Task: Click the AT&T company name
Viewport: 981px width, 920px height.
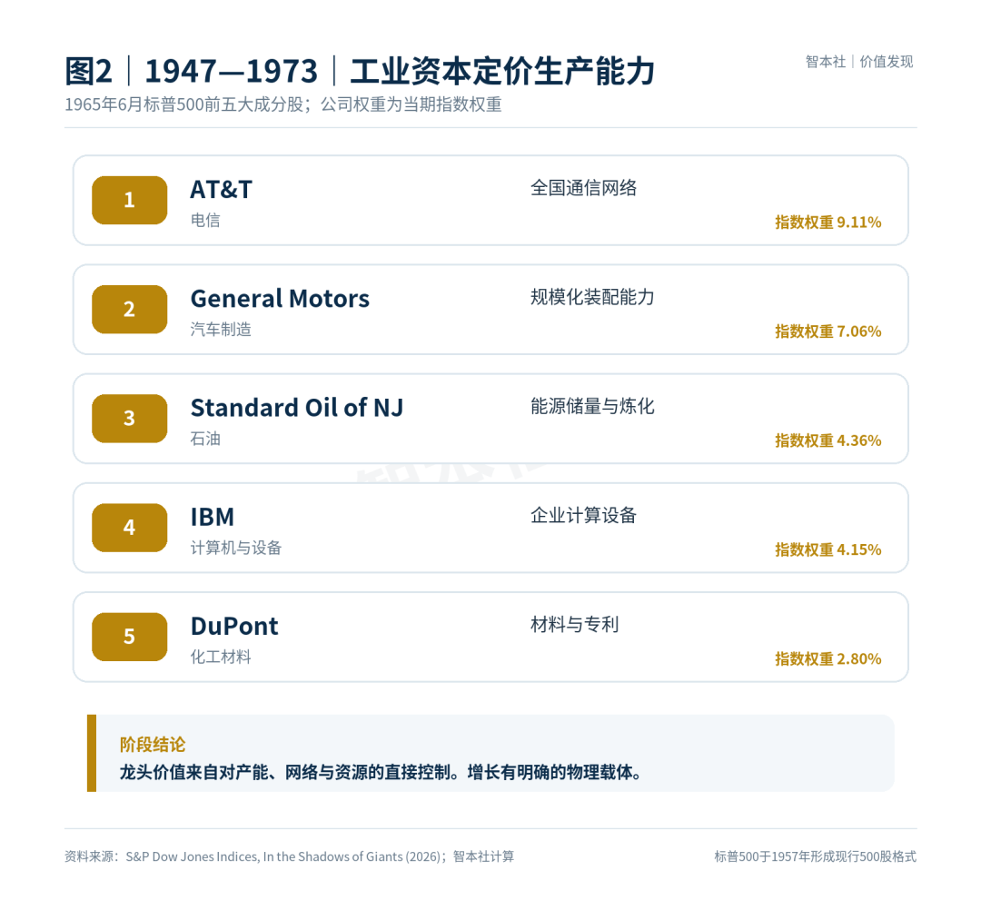Action: point(222,190)
